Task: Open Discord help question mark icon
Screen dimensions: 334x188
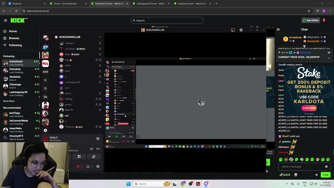Action: coord(241,30)
